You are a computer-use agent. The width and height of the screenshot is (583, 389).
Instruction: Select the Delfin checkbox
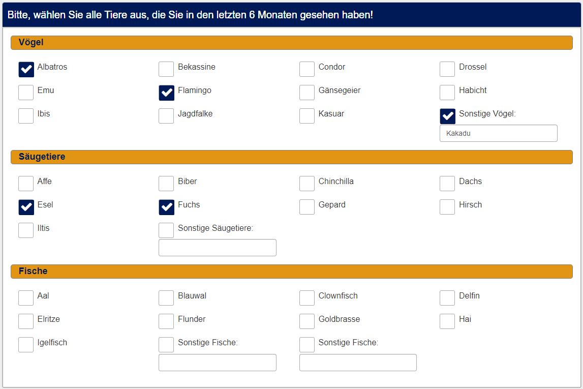(447, 298)
